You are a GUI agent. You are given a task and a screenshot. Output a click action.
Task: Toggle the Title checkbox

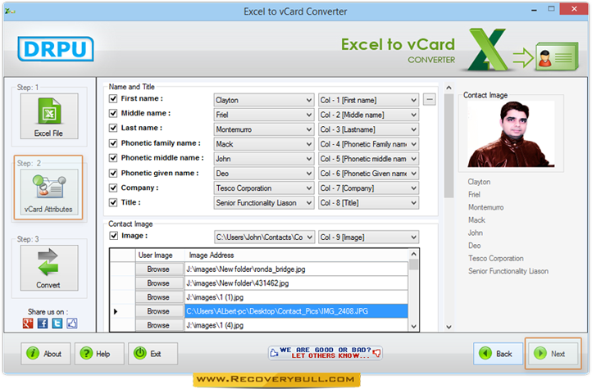pyautogui.click(x=113, y=202)
